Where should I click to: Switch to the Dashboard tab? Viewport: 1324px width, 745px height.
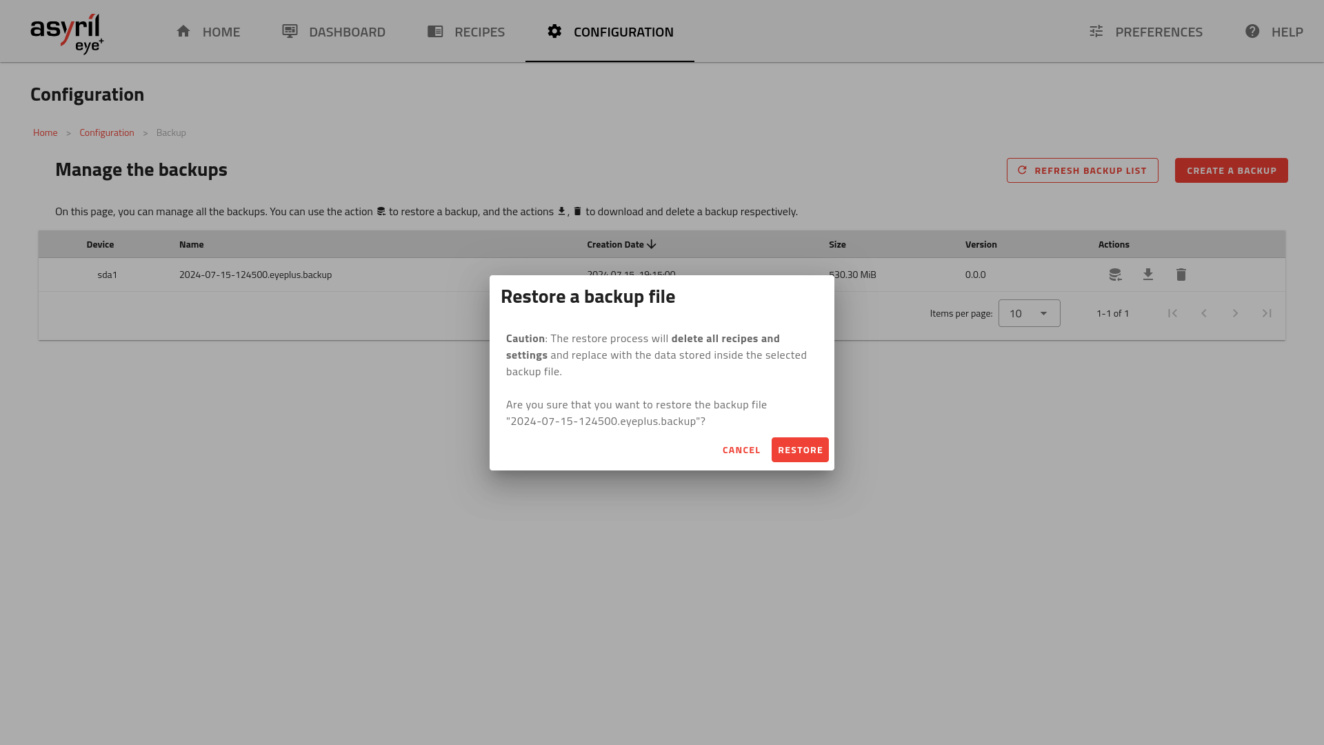pyautogui.click(x=334, y=32)
